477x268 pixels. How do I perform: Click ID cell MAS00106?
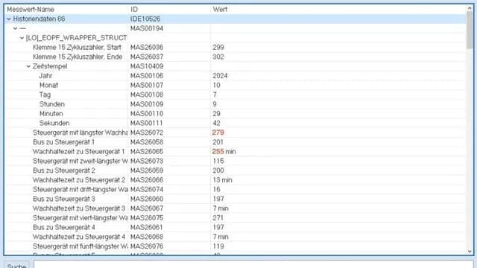click(147, 76)
